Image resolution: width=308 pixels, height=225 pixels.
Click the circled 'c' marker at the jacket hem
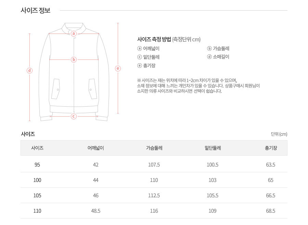(74, 116)
